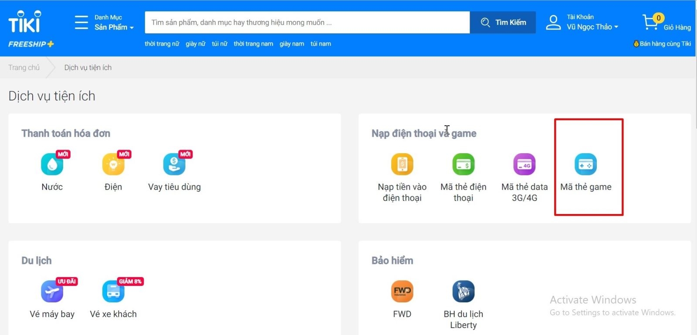Image resolution: width=697 pixels, height=335 pixels.
Task: Click the Du lịch section heading
Action: tap(37, 261)
